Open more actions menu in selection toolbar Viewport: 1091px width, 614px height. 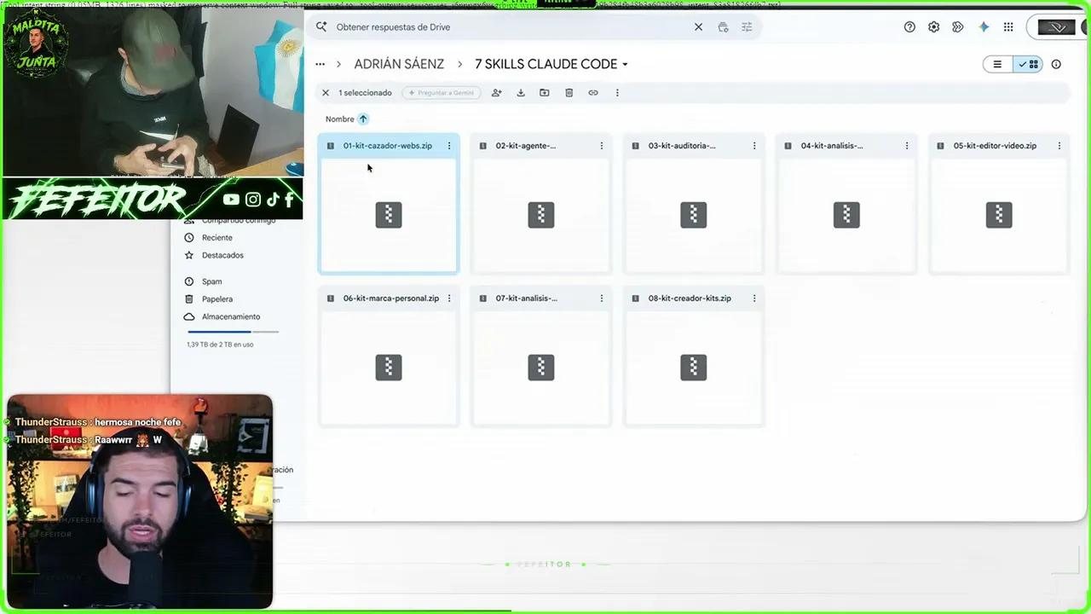[617, 93]
